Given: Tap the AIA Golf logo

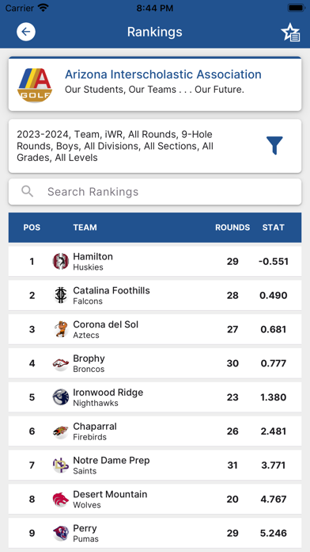Looking at the screenshot, I should 35,85.
